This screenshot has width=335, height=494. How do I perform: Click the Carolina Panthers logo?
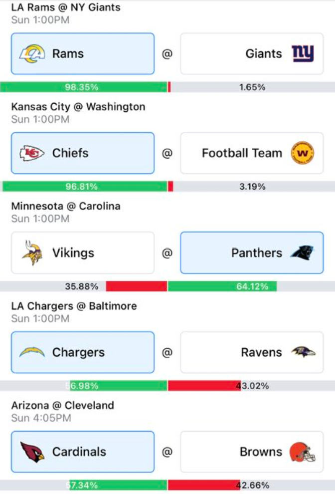302,252
